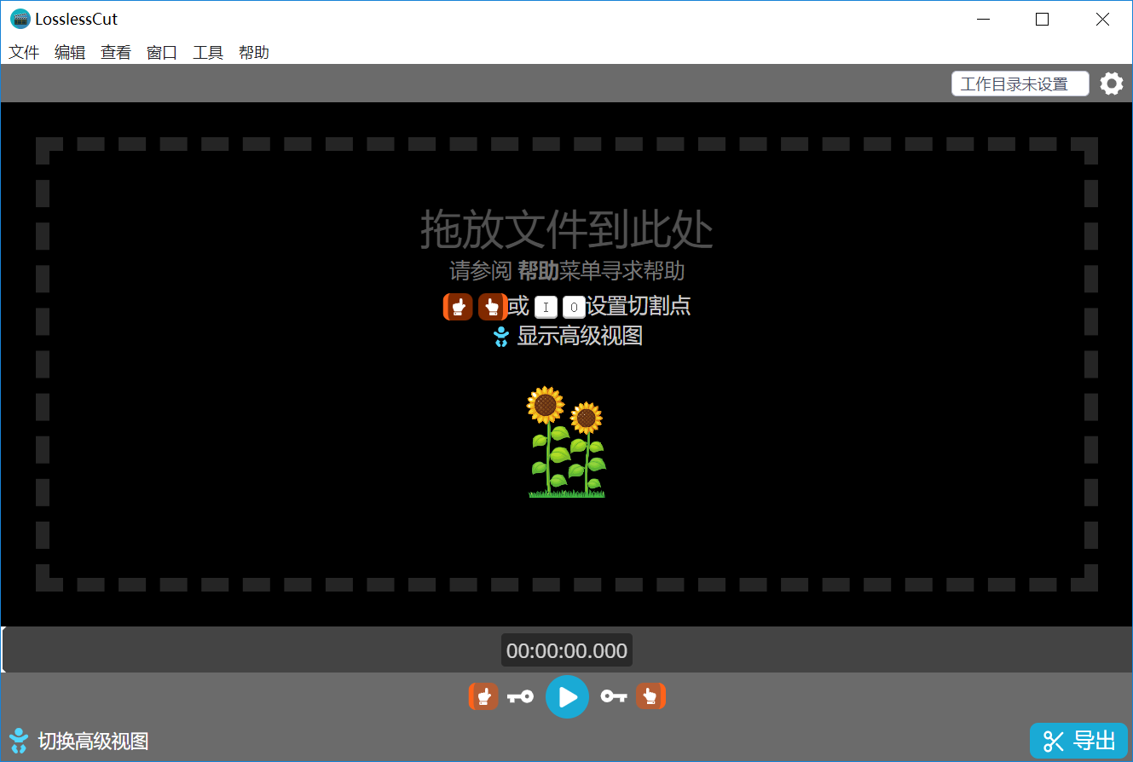Click the 工作目录未设置 button
The width and height of the screenshot is (1133, 762).
tap(1020, 84)
